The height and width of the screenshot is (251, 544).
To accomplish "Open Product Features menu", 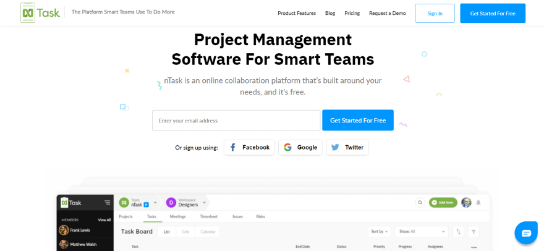I will pos(297,13).
